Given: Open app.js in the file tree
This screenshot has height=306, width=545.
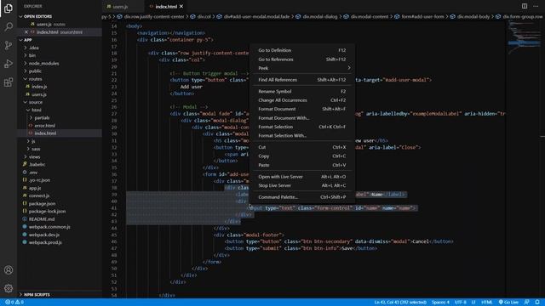Looking at the screenshot, I should 35,188.
